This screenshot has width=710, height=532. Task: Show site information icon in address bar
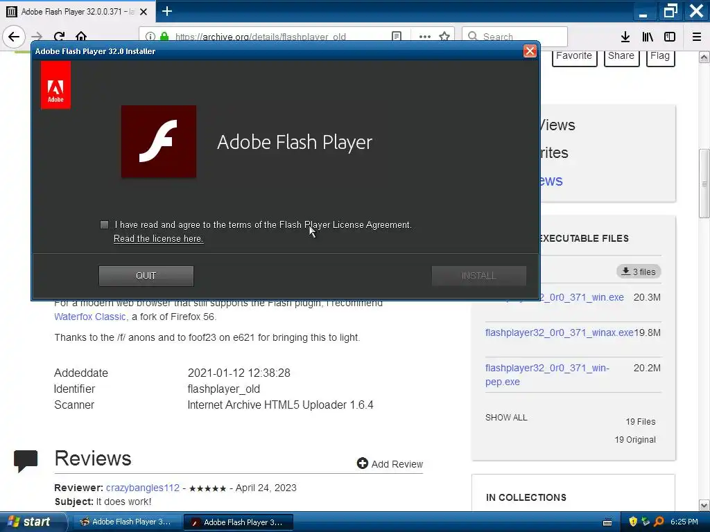[150, 37]
